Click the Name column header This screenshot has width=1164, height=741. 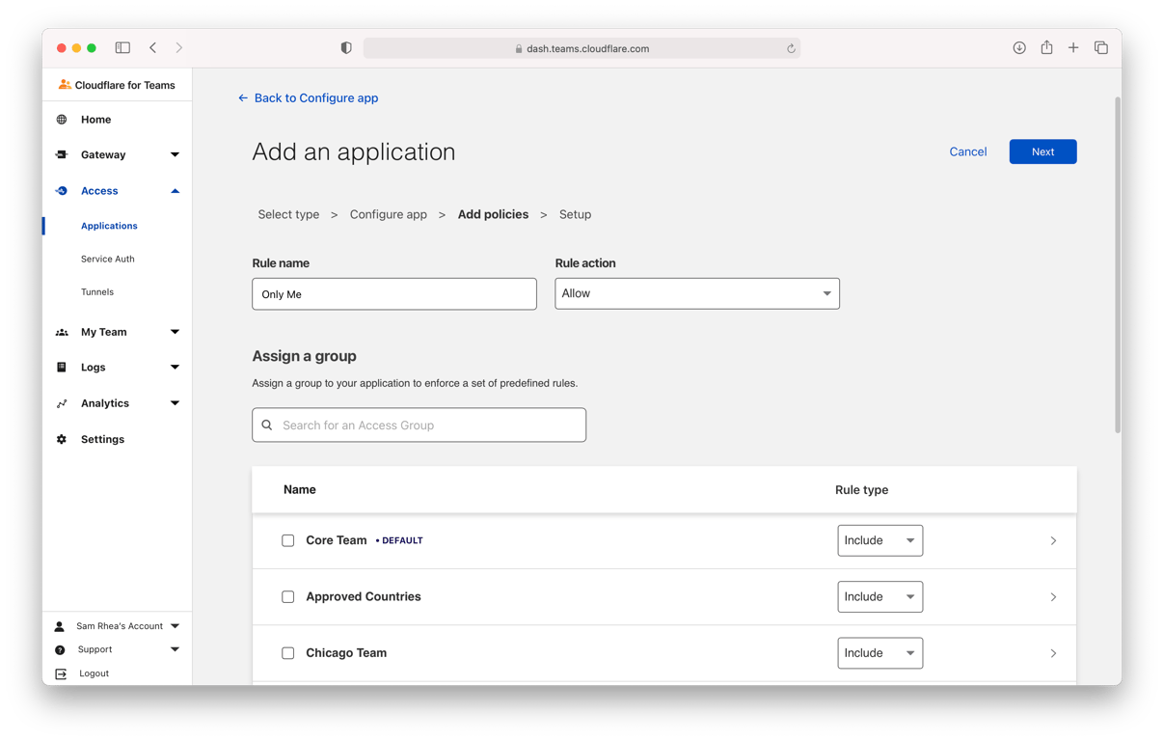pyautogui.click(x=300, y=490)
